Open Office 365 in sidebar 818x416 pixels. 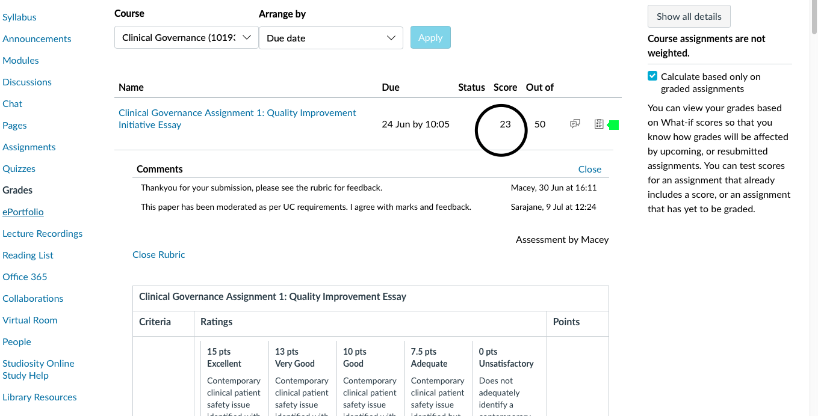(x=25, y=277)
